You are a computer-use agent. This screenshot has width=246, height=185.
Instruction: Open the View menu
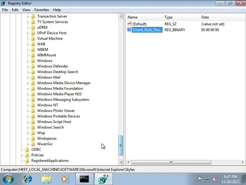click(26, 10)
